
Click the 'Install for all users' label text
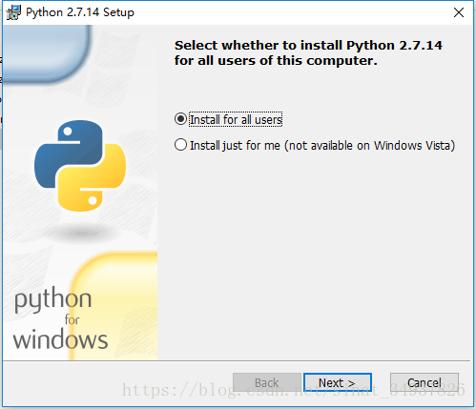[x=236, y=119]
